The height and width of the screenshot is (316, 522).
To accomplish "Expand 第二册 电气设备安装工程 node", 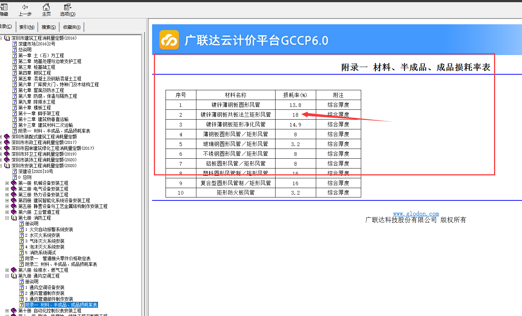I will coord(7,189).
